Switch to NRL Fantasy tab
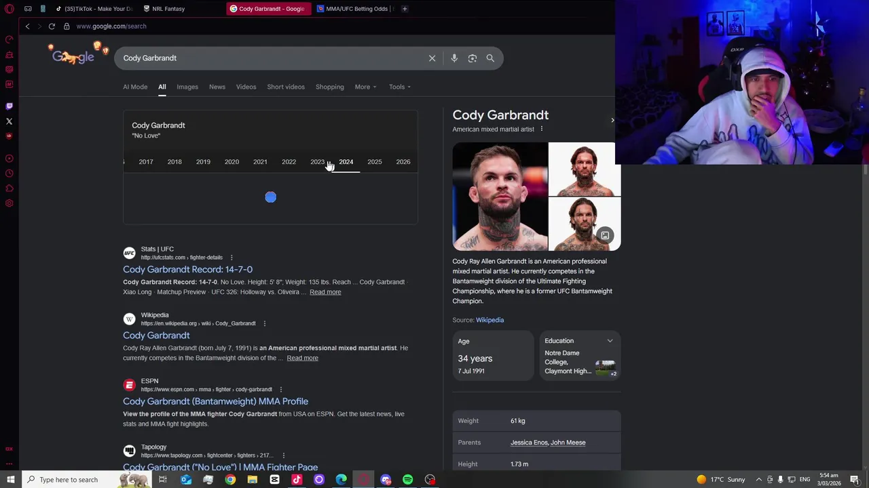Screen dimensions: 869x488 point(168,9)
